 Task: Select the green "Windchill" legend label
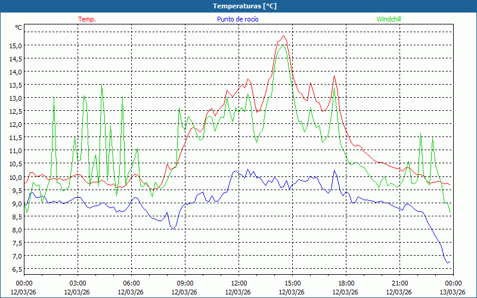(x=389, y=19)
